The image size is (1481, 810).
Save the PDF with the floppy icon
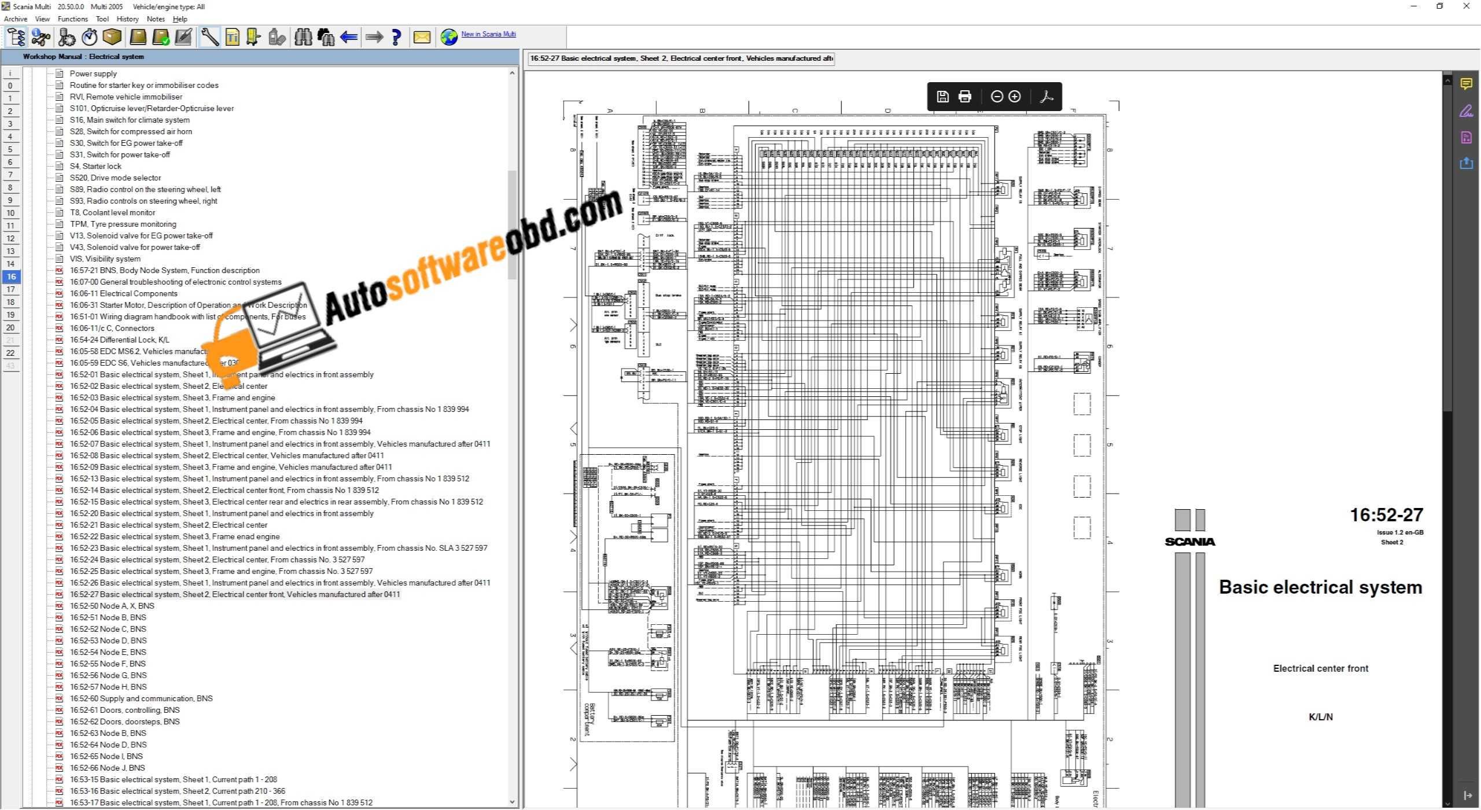(942, 97)
